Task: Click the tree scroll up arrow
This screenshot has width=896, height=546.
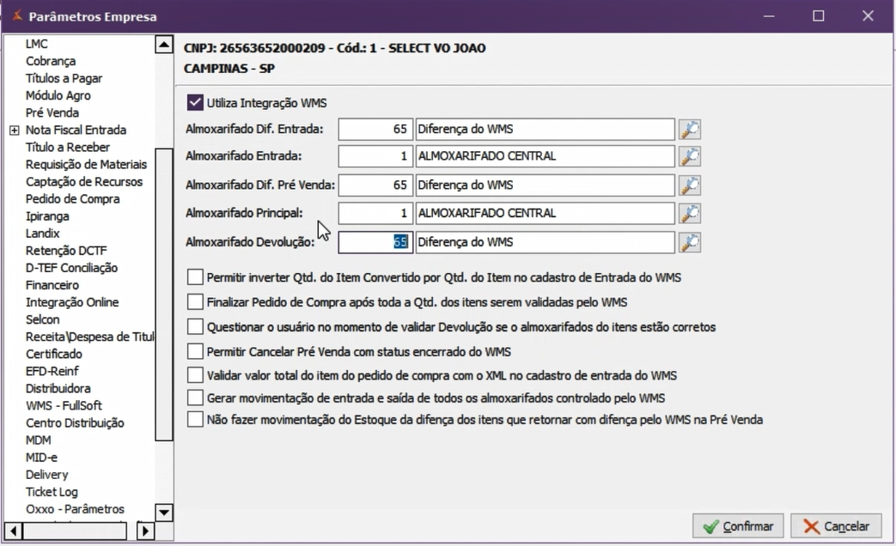Action: tap(164, 45)
